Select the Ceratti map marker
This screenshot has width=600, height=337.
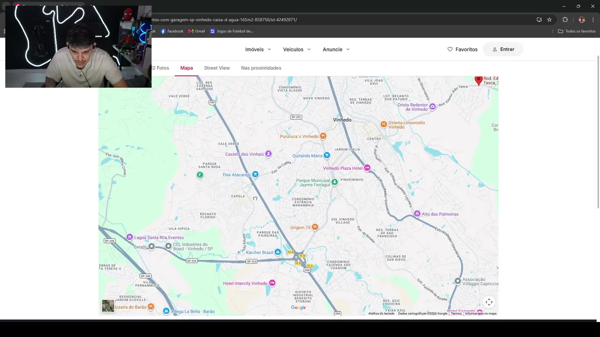click(151, 247)
